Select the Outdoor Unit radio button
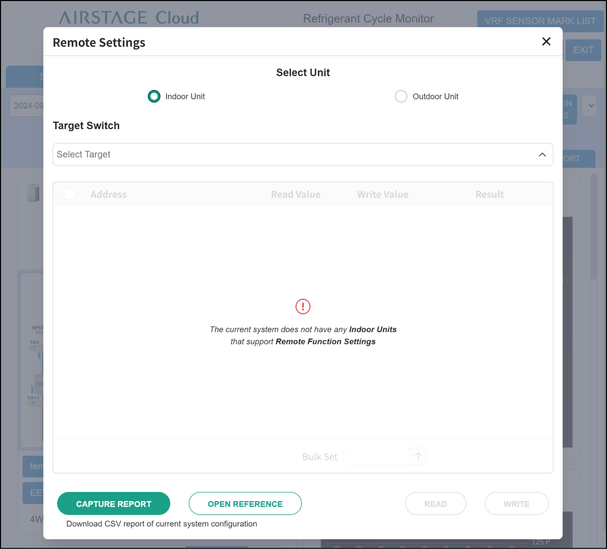Screen dimensions: 607x549 coord(401,96)
